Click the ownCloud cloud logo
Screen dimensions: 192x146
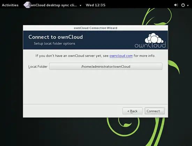[x=150, y=40]
